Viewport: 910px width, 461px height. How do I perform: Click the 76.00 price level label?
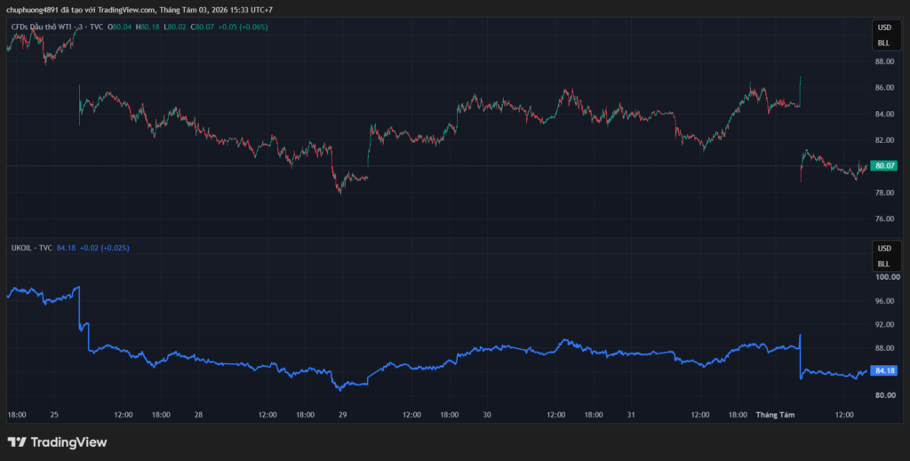tap(884, 219)
